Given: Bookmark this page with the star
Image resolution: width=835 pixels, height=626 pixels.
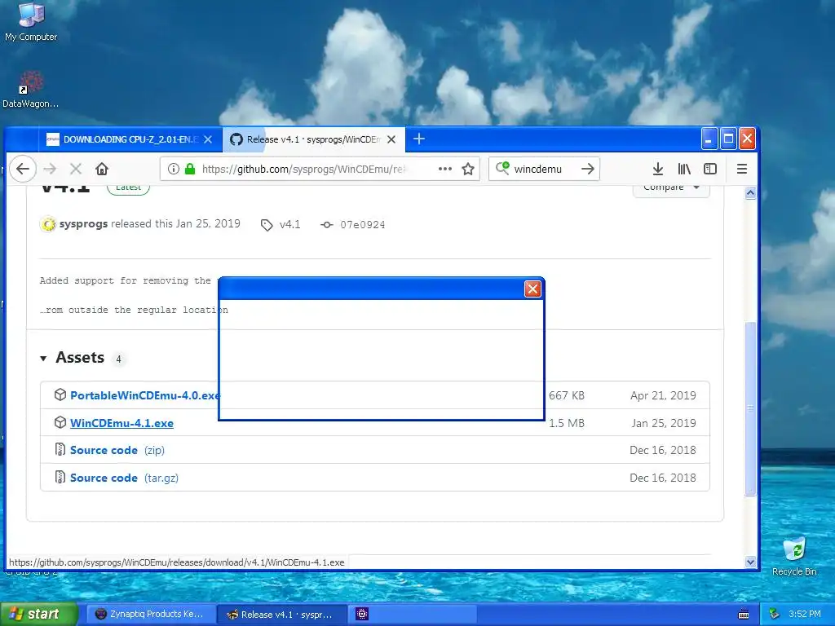Looking at the screenshot, I should [x=468, y=170].
